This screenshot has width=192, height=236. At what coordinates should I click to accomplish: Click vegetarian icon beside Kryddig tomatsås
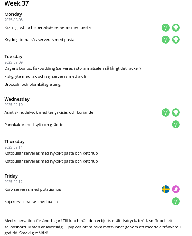point(166,40)
